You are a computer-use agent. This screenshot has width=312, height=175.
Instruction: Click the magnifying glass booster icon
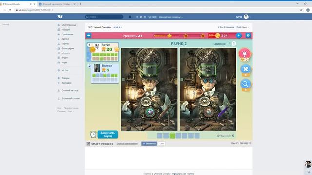point(245,84)
